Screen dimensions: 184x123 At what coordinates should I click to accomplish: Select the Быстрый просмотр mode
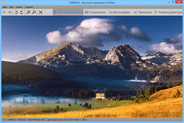coord(68,12)
